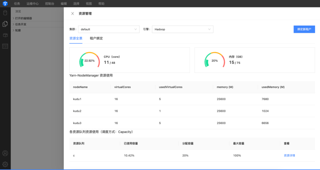The image size is (320, 170).
Task: Click the usedMemory value 6656
Action: (265, 123)
